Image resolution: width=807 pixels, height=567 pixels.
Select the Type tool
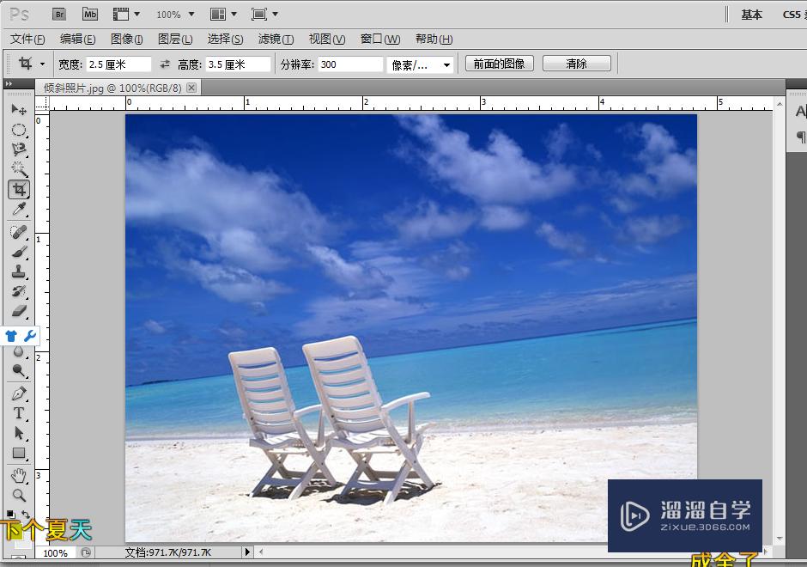[x=19, y=414]
